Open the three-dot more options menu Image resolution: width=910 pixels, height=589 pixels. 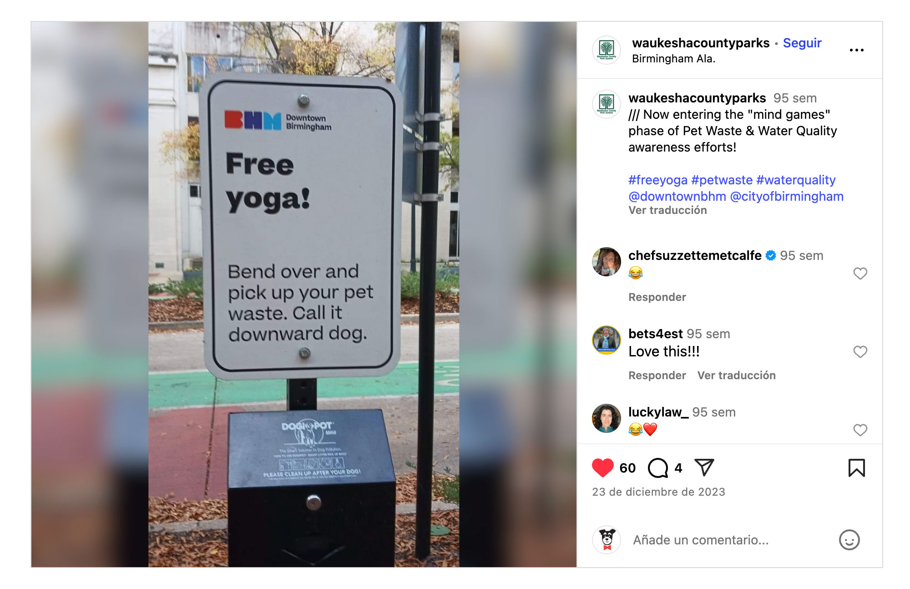(x=856, y=50)
